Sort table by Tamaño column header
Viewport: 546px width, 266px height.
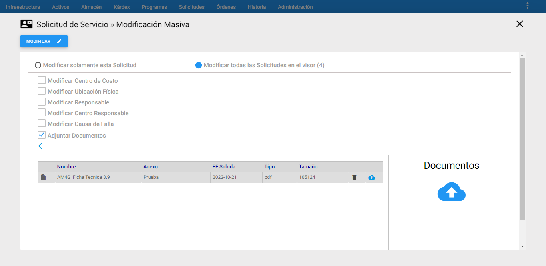coord(308,166)
